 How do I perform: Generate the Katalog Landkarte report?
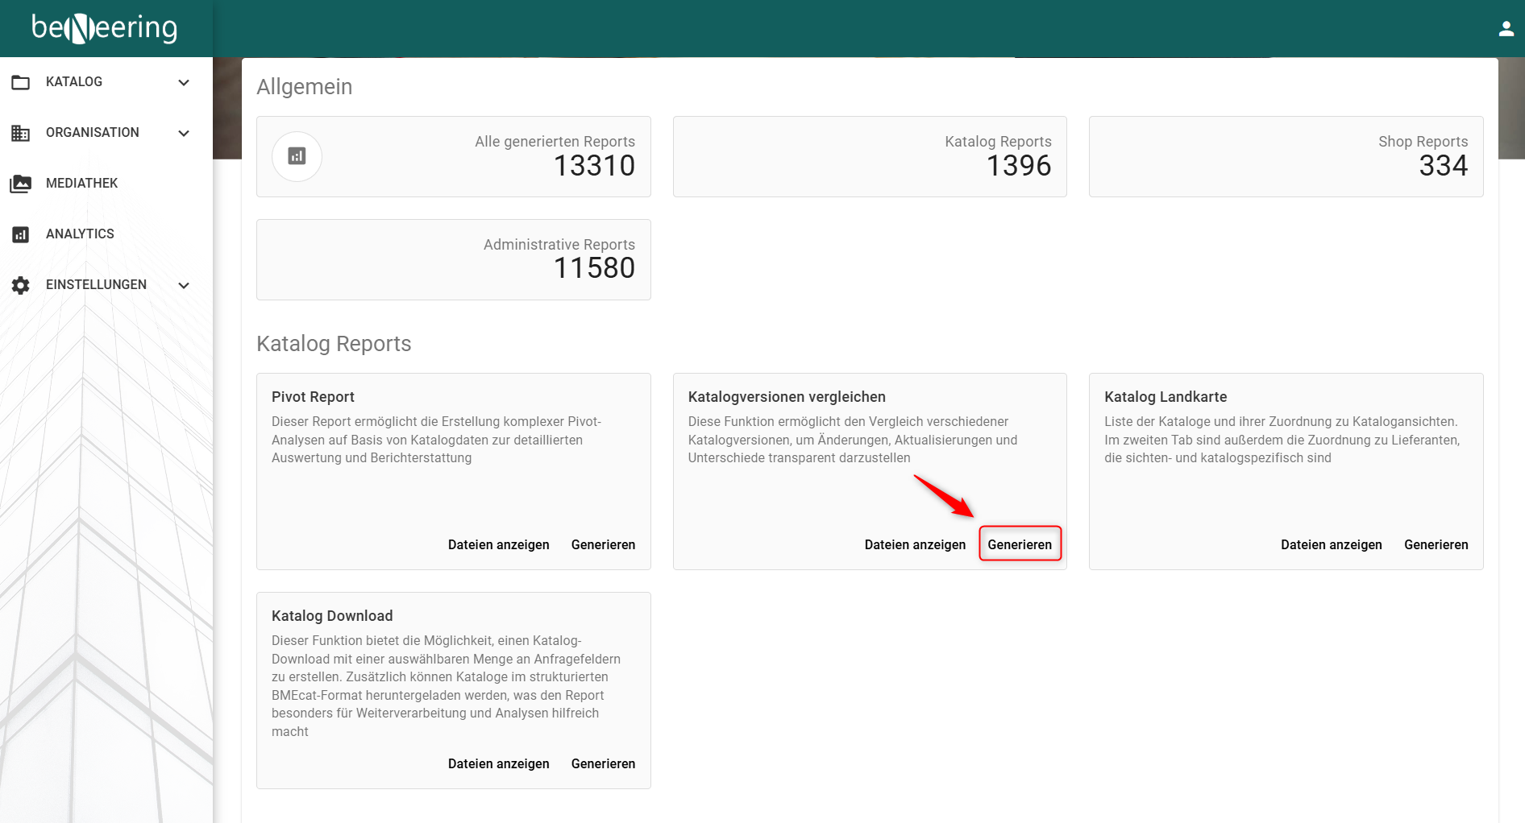(x=1436, y=545)
